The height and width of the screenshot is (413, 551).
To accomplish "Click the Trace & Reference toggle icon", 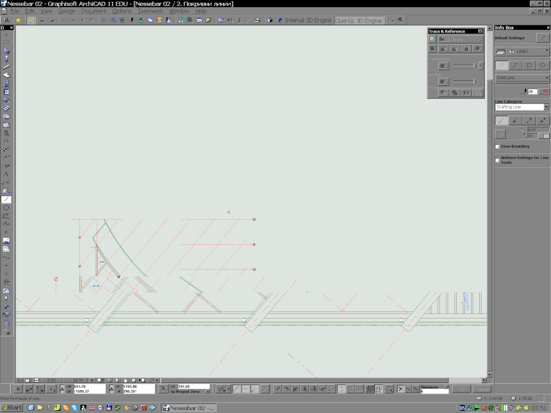I will point(434,40).
